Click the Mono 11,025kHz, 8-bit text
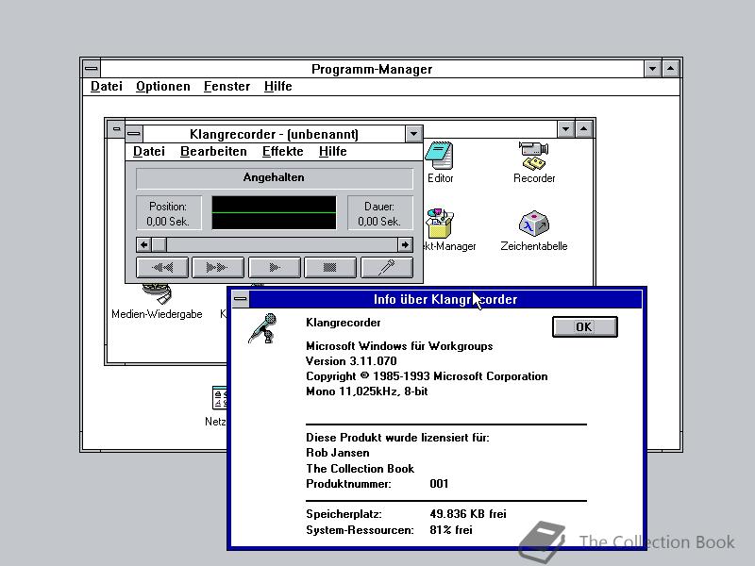The width and height of the screenshot is (755, 566). (366, 391)
